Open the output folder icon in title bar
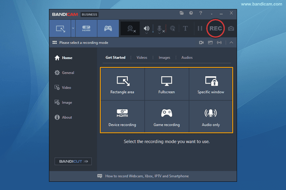Image resolution: width=286 pixels, height=190 pixels. click(181, 13)
